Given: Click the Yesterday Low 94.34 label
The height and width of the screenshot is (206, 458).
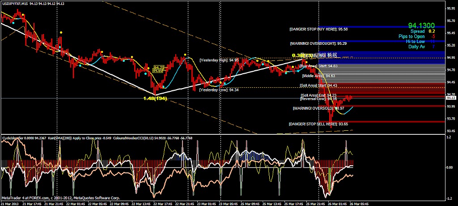Looking at the screenshot, I should click(219, 90).
